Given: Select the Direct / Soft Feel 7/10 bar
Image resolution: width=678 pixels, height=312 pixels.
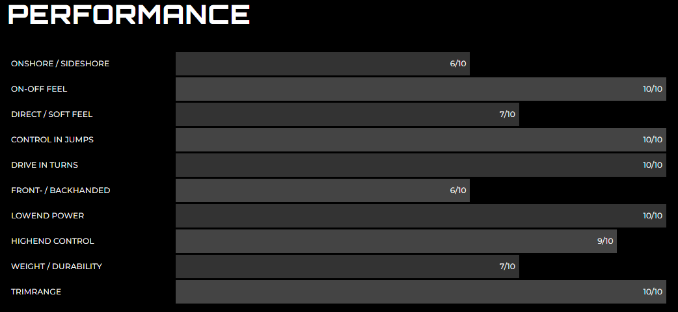Looking at the screenshot, I should click(347, 114).
